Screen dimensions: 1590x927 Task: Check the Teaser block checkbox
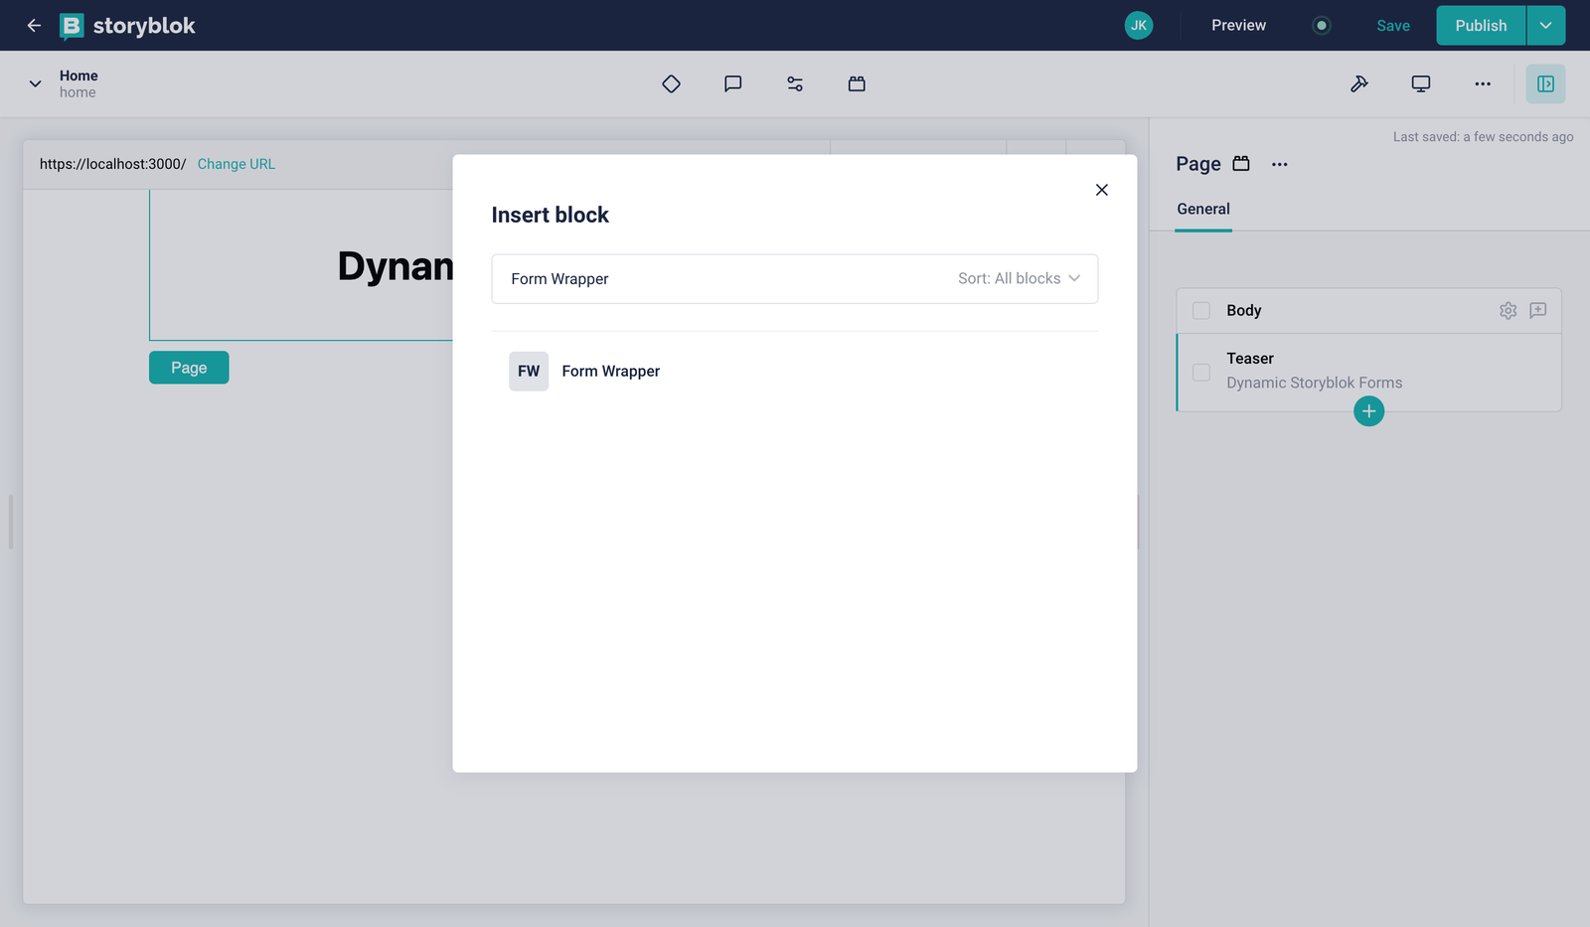(x=1201, y=372)
